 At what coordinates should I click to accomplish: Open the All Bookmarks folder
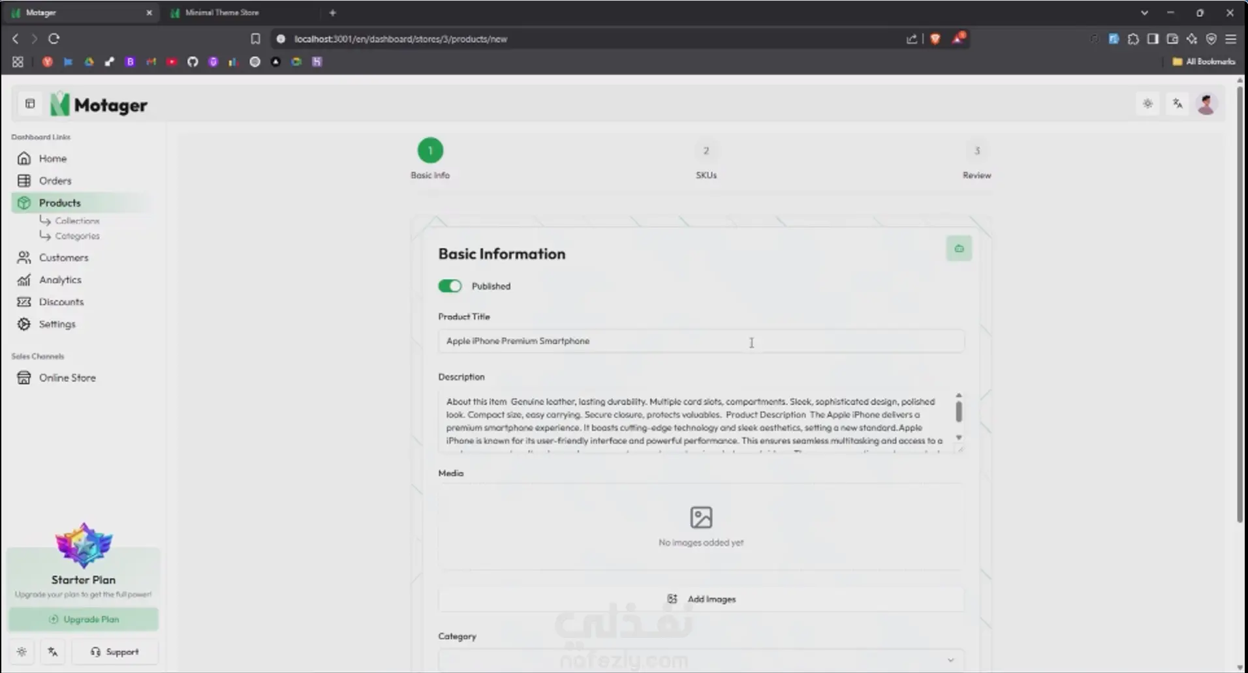[x=1204, y=62]
